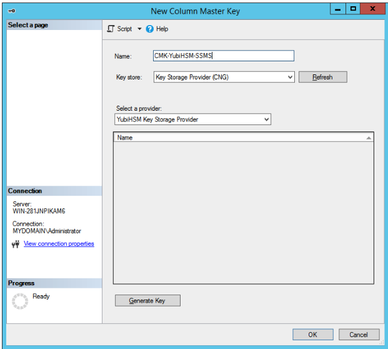The width and height of the screenshot is (388, 349).
Task: Minimize the New Column Master Key window
Action: pyautogui.click(x=338, y=9)
